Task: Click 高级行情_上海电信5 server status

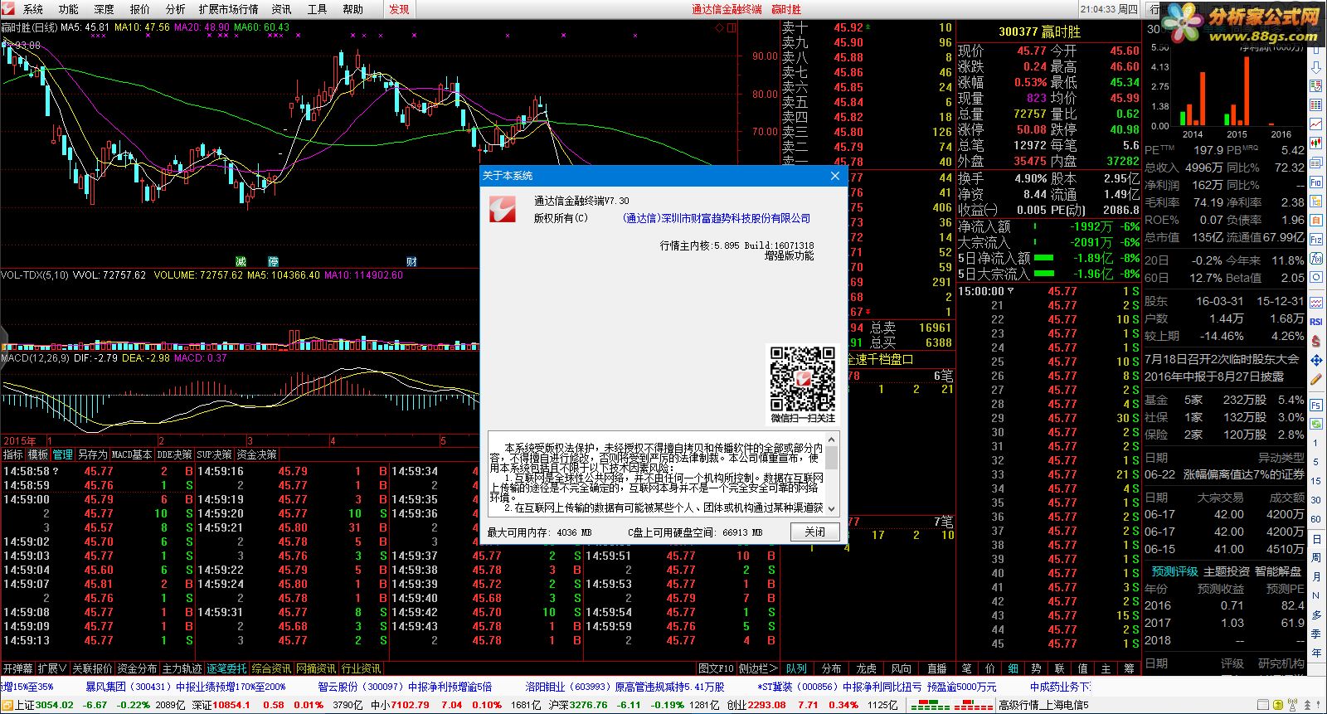Action: [1043, 705]
